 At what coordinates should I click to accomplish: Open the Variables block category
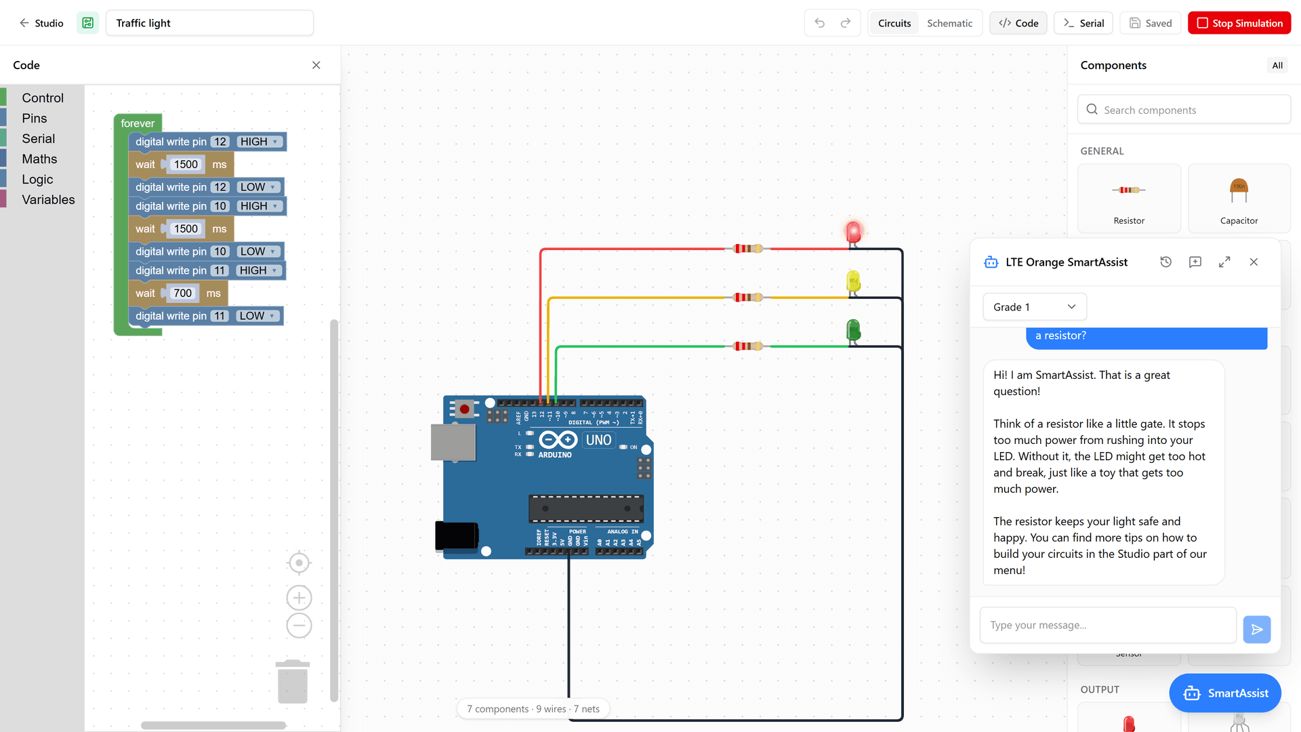pyautogui.click(x=48, y=200)
